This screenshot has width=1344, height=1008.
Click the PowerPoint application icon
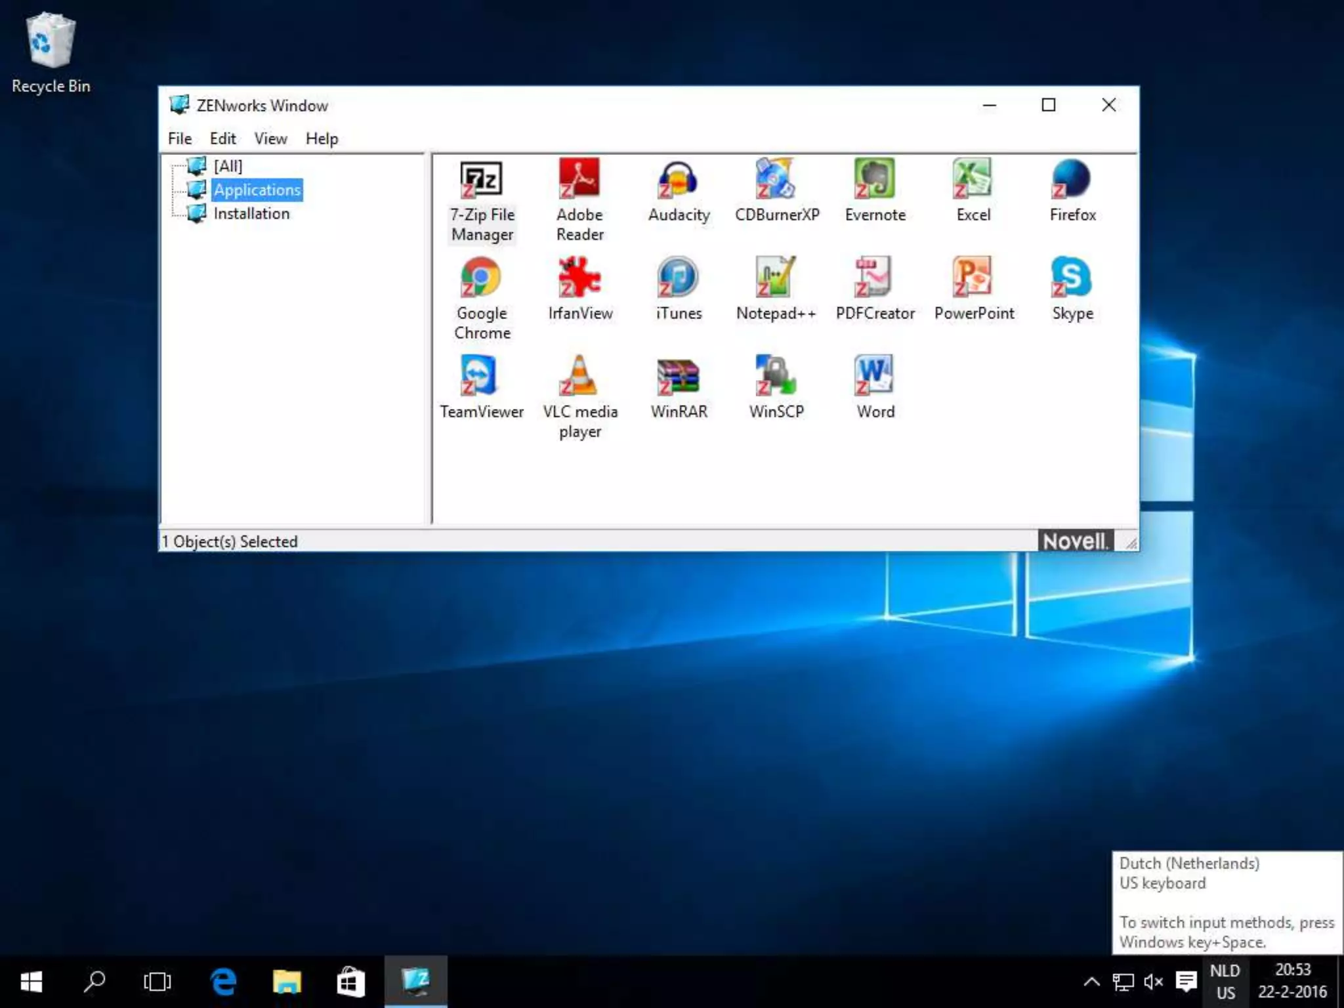pyautogui.click(x=973, y=277)
